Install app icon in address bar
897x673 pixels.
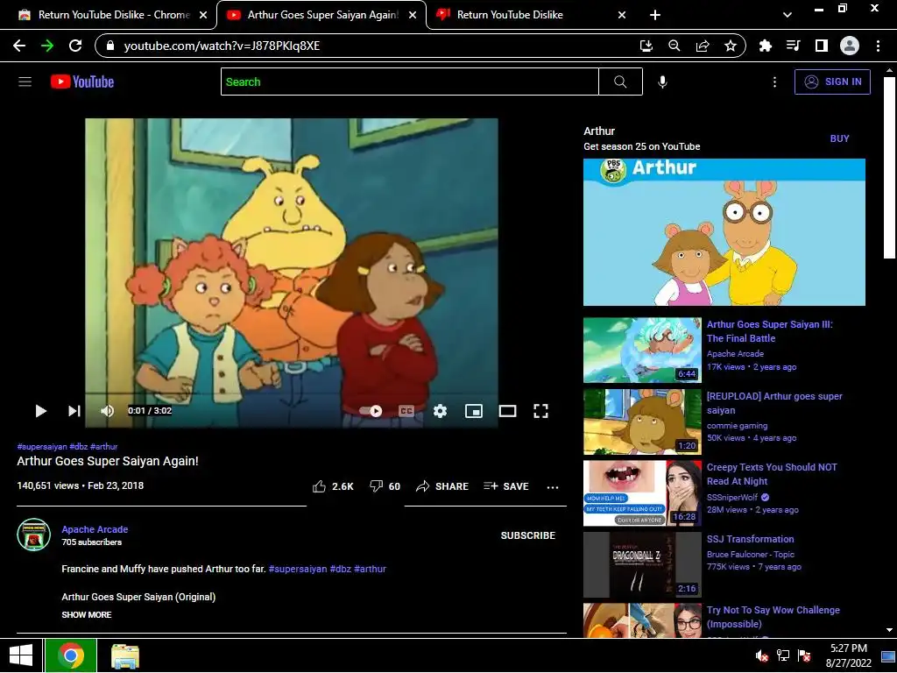click(646, 46)
